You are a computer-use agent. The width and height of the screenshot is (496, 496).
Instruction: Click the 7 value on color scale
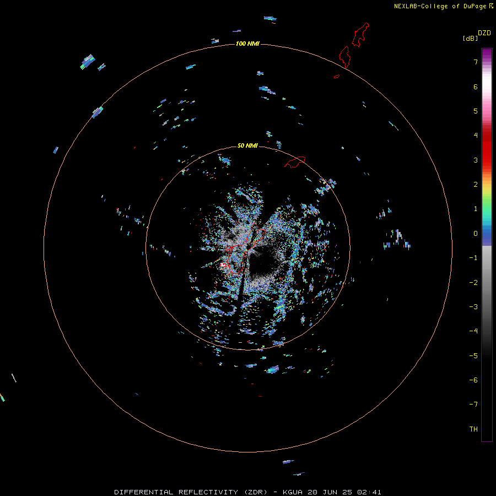tap(476, 62)
